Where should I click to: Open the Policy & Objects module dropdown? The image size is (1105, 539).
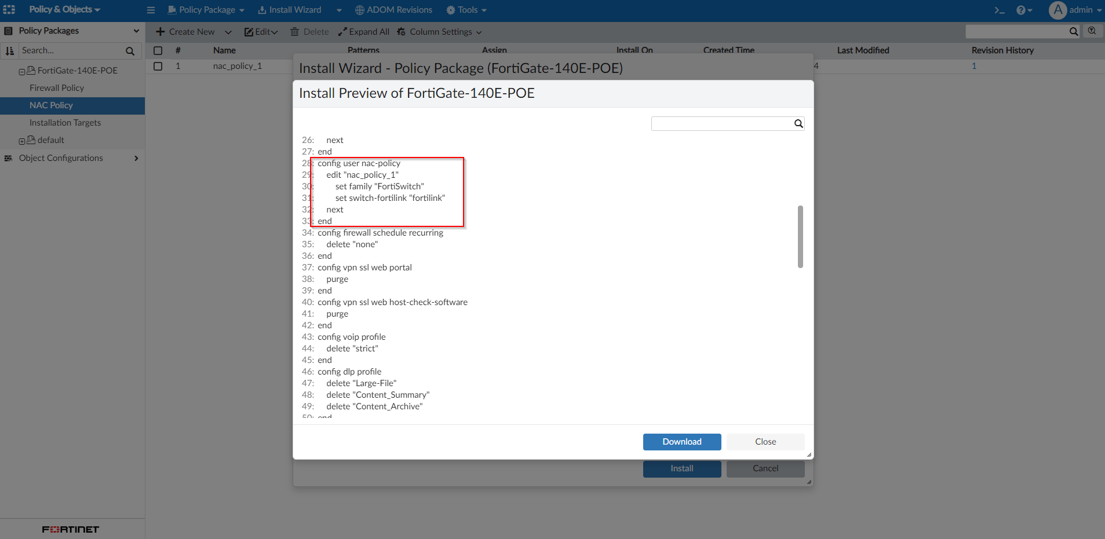click(x=65, y=9)
